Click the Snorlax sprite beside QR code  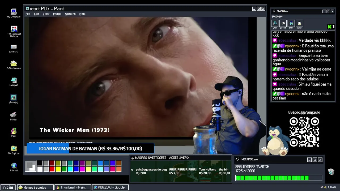(275, 141)
